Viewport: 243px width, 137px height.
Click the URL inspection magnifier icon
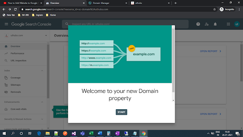pyautogui.click(x=6, y=61)
